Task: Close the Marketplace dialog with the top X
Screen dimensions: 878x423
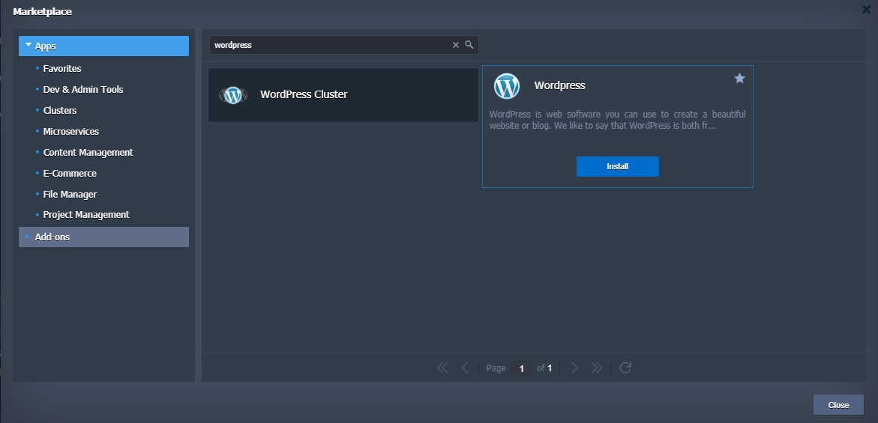Action: tap(866, 10)
